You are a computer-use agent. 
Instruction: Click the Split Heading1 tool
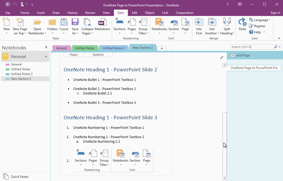tap(227, 25)
